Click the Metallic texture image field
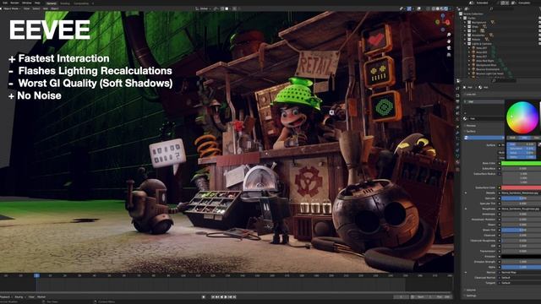This screenshot has height=304, width=541. (x=521, y=193)
